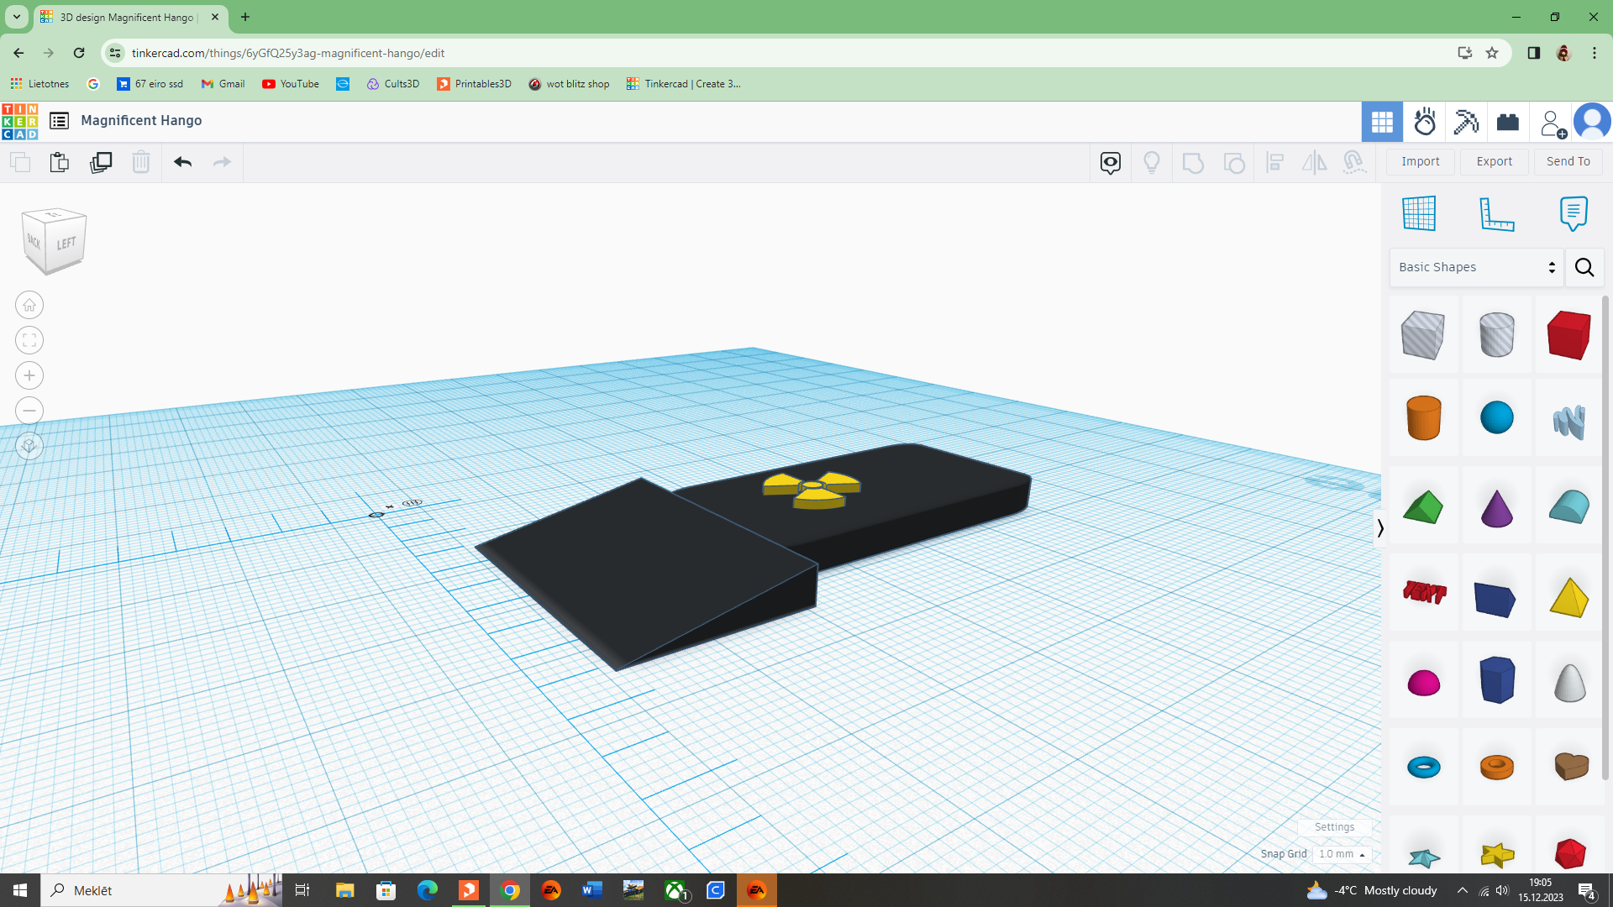This screenshot has width=1613, height=907.
Task: Open the Snap Grid size dropdown
Action: click(1342, 854)
